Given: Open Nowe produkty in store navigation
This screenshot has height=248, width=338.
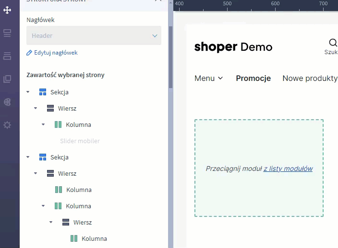Looking at the screenshot, I should pyautogui.click(x=310, y=78).
